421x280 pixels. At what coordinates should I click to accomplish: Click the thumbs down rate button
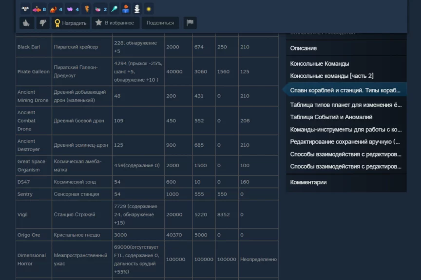tap(43, 23)
